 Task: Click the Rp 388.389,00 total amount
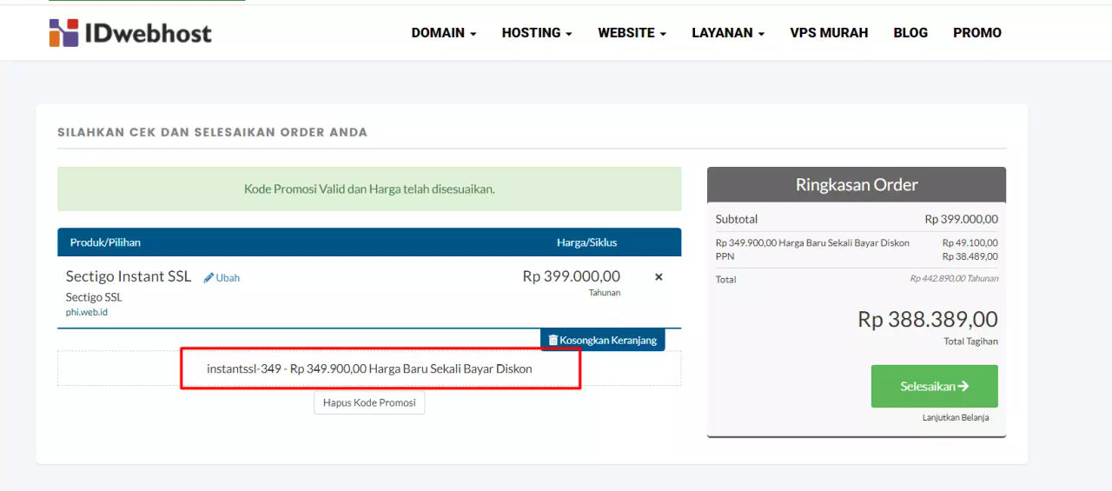tap(928, 319)
